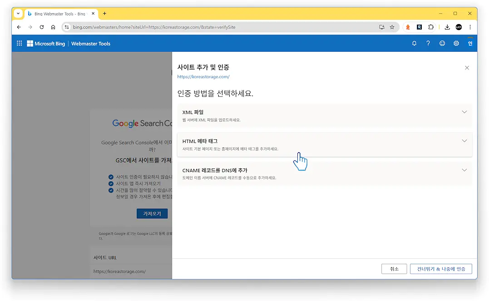This screenshot has height=301, width=489.
Task: Open the Webmaster Tools help icon
Action: (428, 43)
